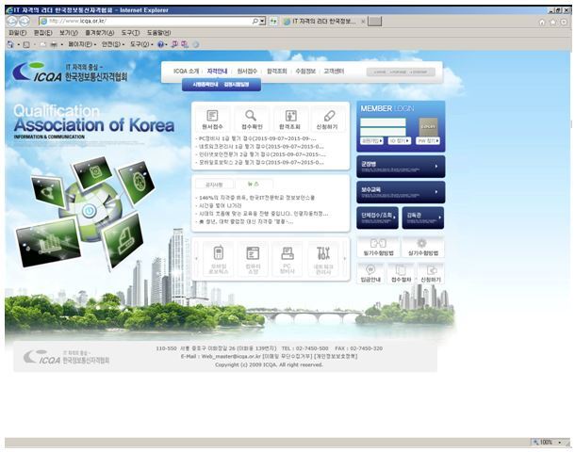
Task: Click the IE back navigation arrow
Action: pyautogui.click(x=12, y=22)
